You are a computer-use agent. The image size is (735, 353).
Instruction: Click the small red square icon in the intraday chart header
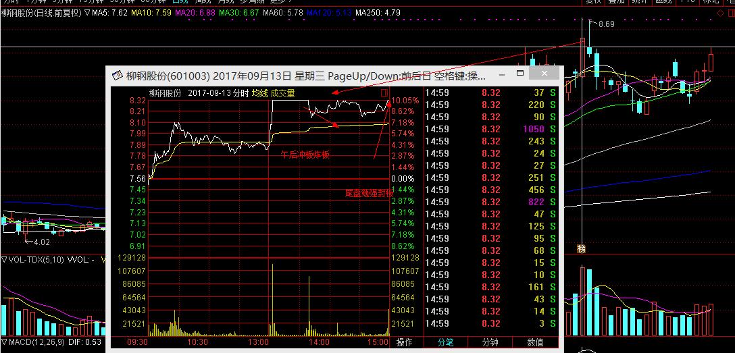pyautogui.click(x=384, y=92)
